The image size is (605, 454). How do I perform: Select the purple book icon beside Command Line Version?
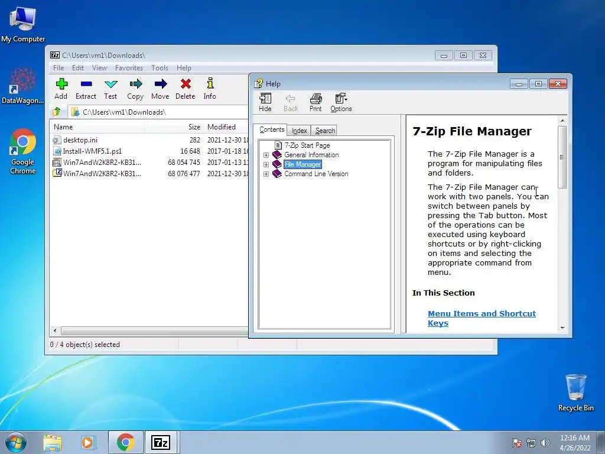pyautogui.click(x=277, y=174)
